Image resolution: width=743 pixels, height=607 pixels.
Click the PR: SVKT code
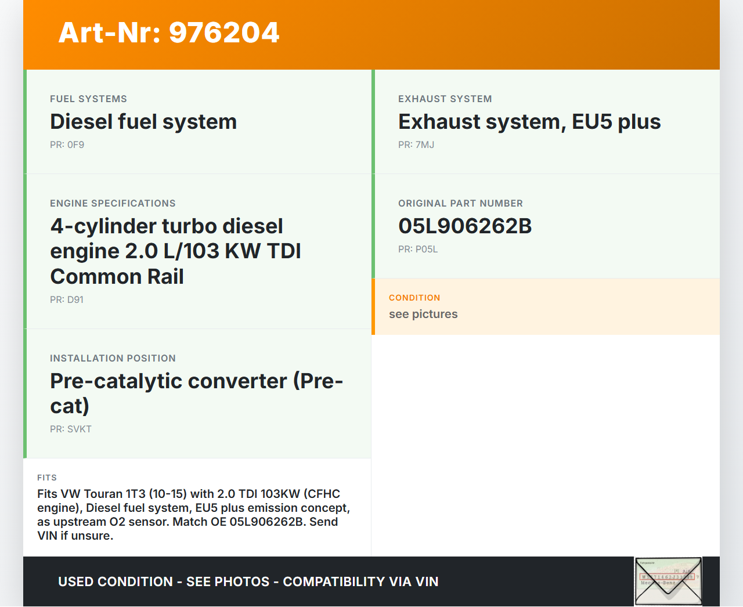click(x=71, y=429)
